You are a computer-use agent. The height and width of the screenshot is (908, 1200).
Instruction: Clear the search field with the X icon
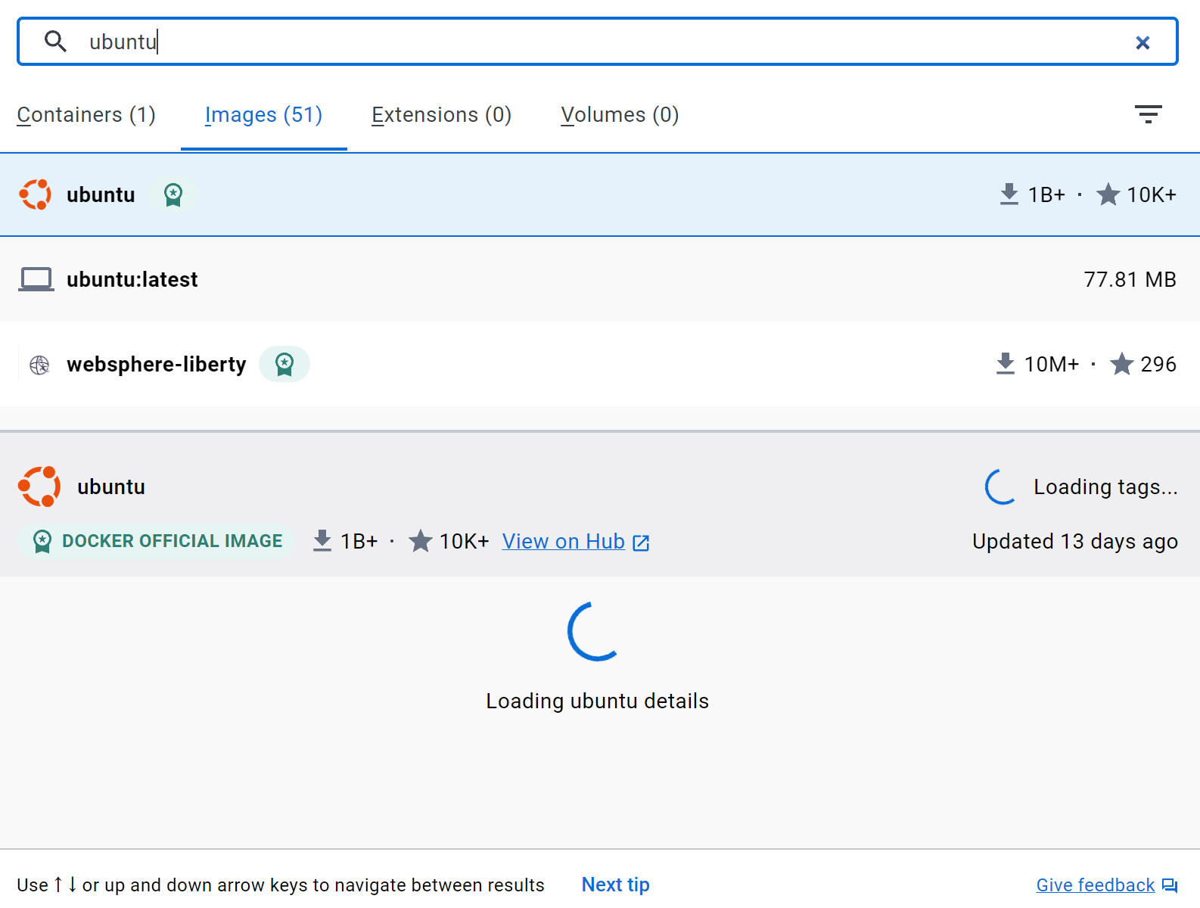pyautogui.click(x=1142, y=42)
